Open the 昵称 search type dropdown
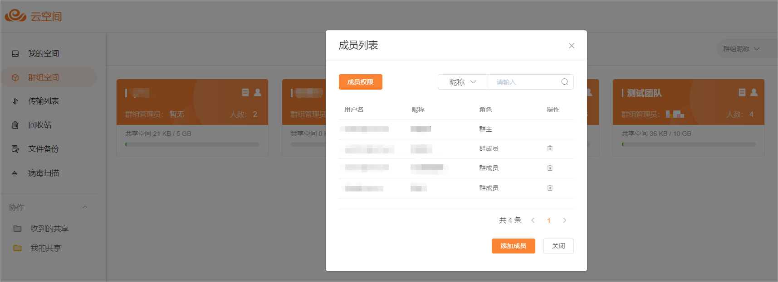The width and height of the screenshot is (778, 282). (x=462, y=82)
